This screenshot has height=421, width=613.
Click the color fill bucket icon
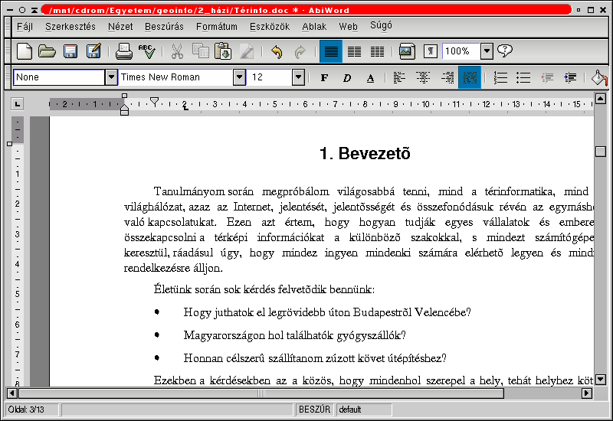599,78
